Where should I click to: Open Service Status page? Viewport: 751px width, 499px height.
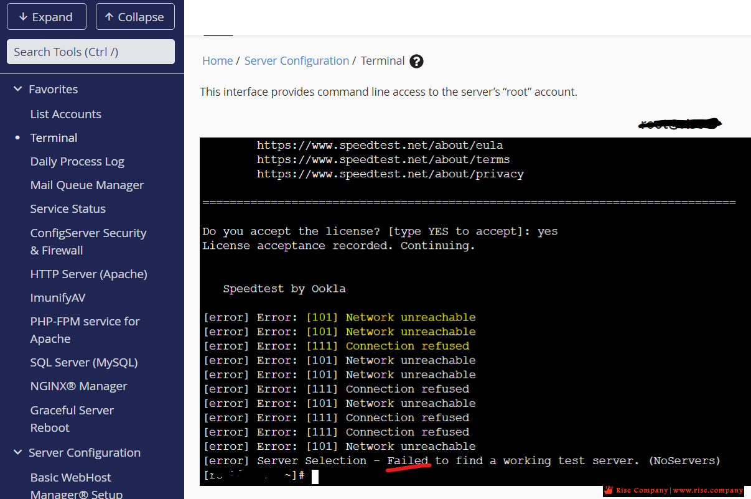[68, 208]
